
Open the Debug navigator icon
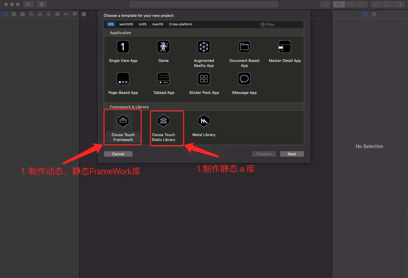click(x=57, y=14)
